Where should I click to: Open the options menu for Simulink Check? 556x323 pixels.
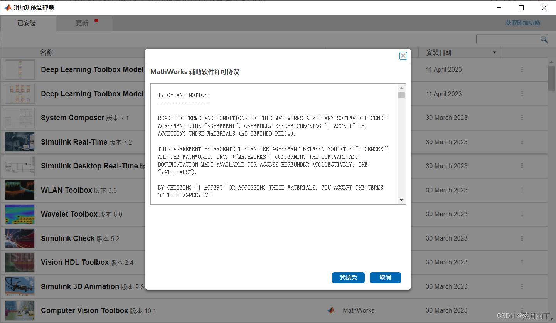coord(522,238)
